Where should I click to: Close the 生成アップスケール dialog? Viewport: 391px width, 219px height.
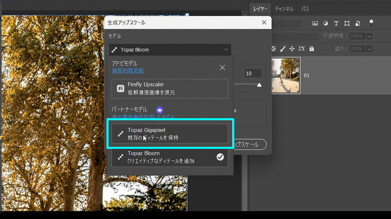pyautogui.click(x=264, y=22)
